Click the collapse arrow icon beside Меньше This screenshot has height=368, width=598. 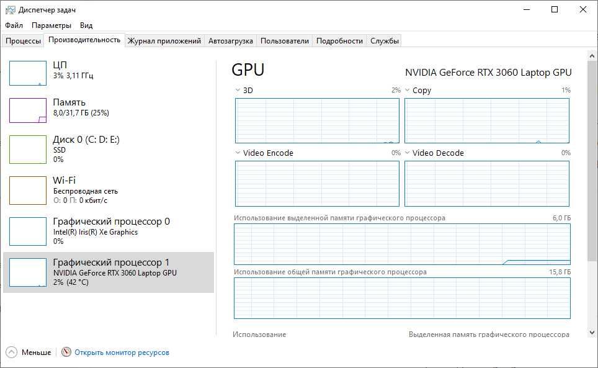point(12,352)
